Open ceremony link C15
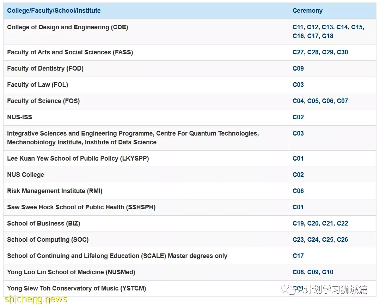Viewport: 380px width, 306px height. [x=357, y=27]
